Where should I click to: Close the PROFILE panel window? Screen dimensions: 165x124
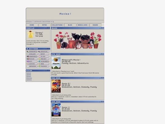pos(49,28)
